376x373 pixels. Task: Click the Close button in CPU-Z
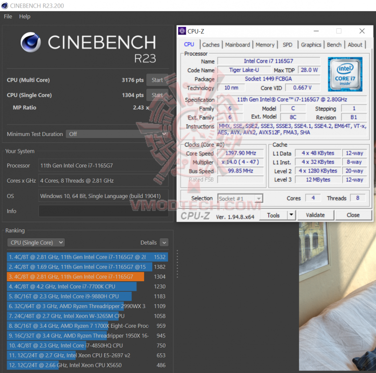[353, 215]
